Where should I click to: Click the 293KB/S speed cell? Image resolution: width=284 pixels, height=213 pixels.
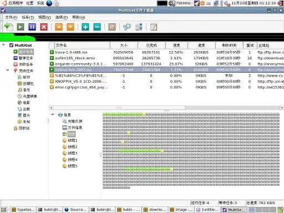click(201, 52)
